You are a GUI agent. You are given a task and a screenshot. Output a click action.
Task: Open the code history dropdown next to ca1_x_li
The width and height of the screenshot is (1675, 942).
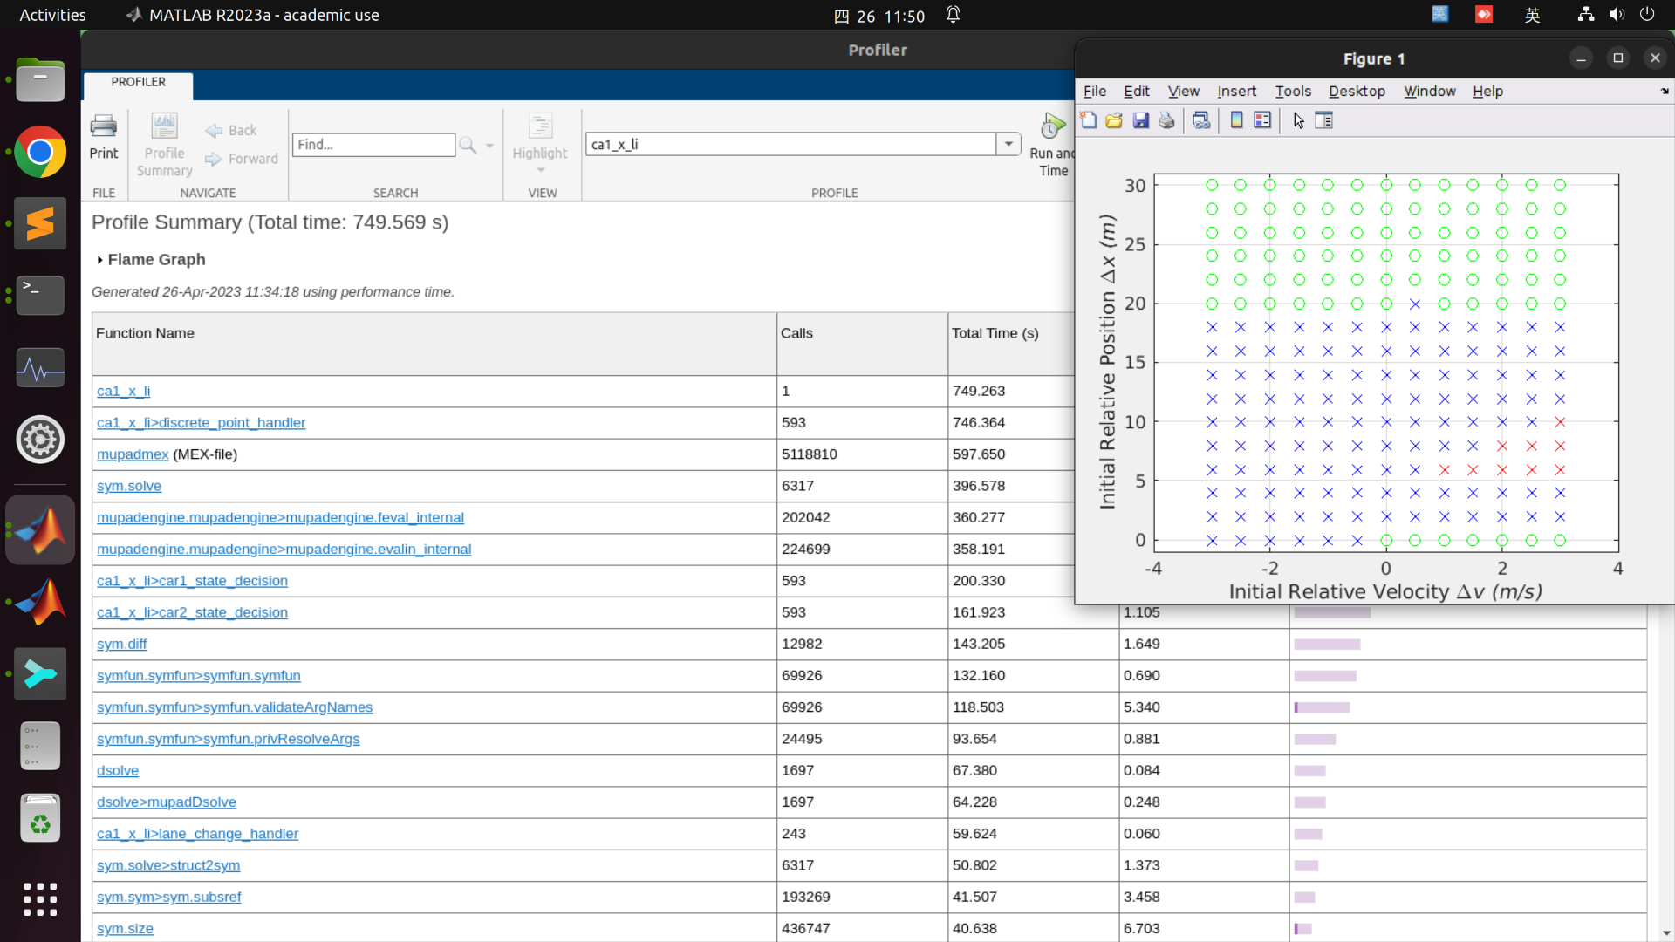pos(1008,144)
